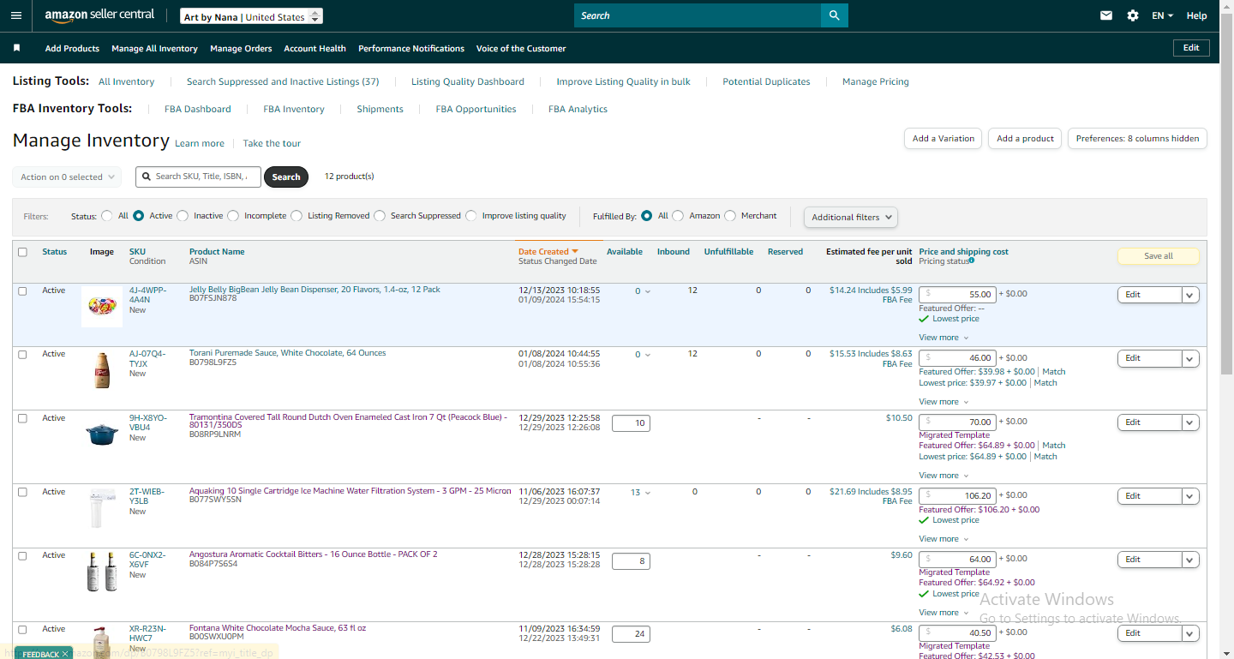The width and height of the screenshot is (1234, 659).
Task: Open the hamburger navigation menu
Action: (x=16, y=15)
